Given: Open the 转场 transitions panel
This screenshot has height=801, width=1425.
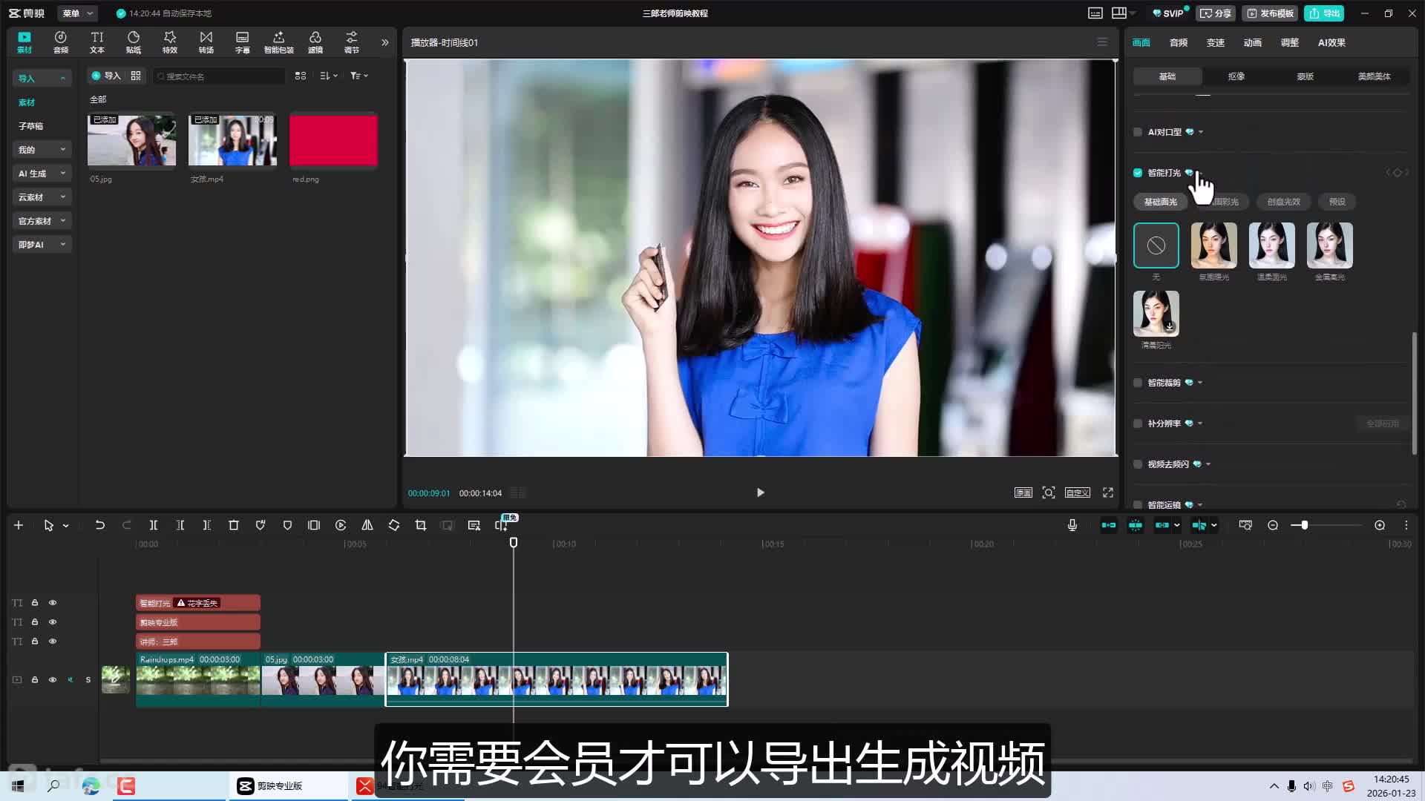Looking at the screenshot, I should 206,42.
